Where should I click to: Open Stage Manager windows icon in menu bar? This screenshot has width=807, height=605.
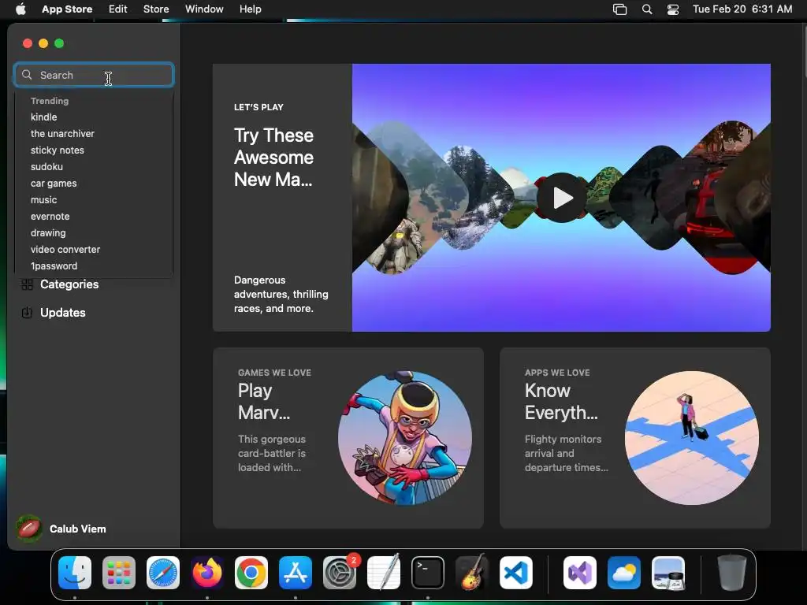(619, 9)
